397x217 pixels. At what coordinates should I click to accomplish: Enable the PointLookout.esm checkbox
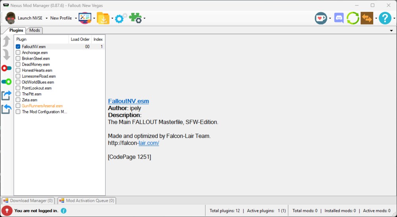click(x=18, y=88)
